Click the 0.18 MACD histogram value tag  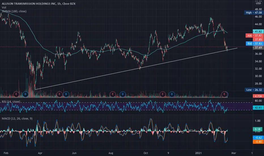pyautogui.click(x=257, y=129)
